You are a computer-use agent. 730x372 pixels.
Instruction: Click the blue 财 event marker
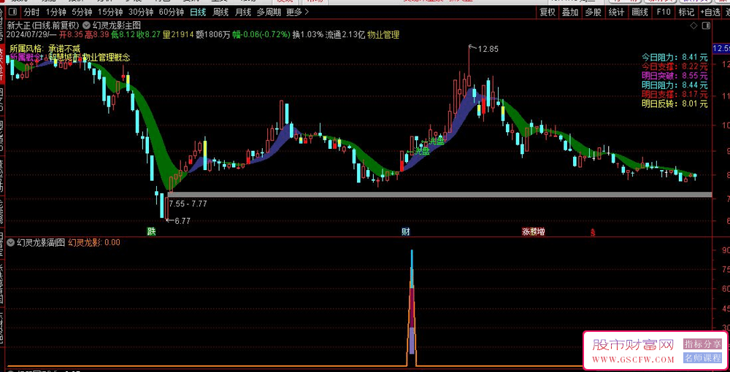tap(405, 231)
